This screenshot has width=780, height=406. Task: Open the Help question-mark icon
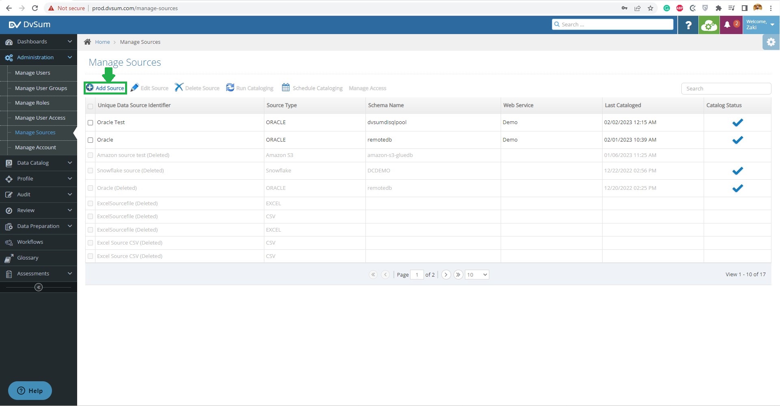688,24
